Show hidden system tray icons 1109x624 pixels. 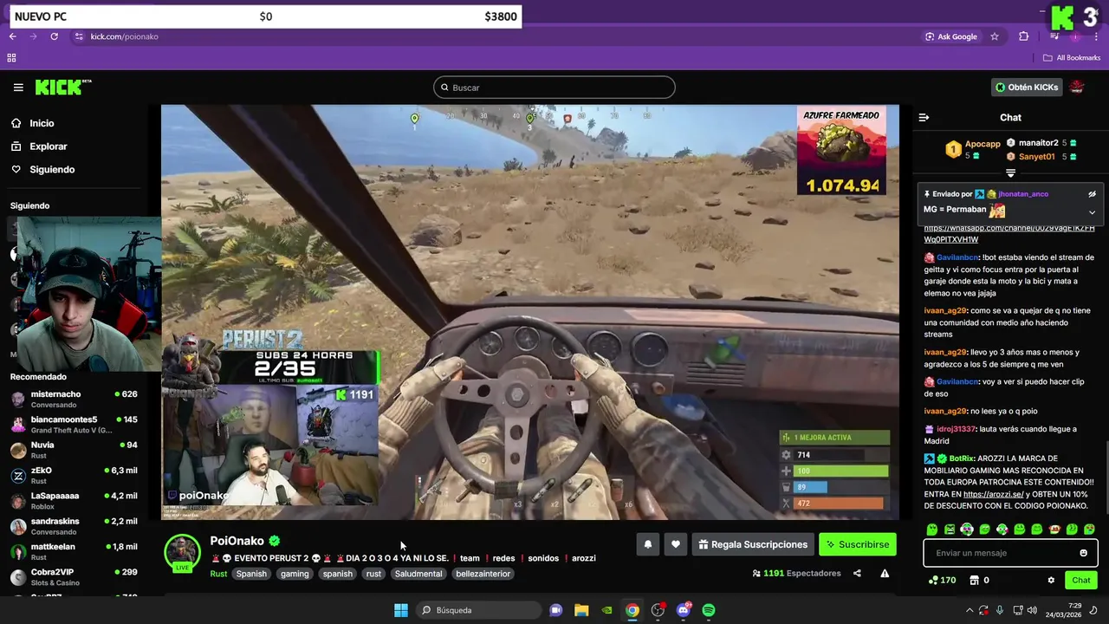(x=970, y=610)
